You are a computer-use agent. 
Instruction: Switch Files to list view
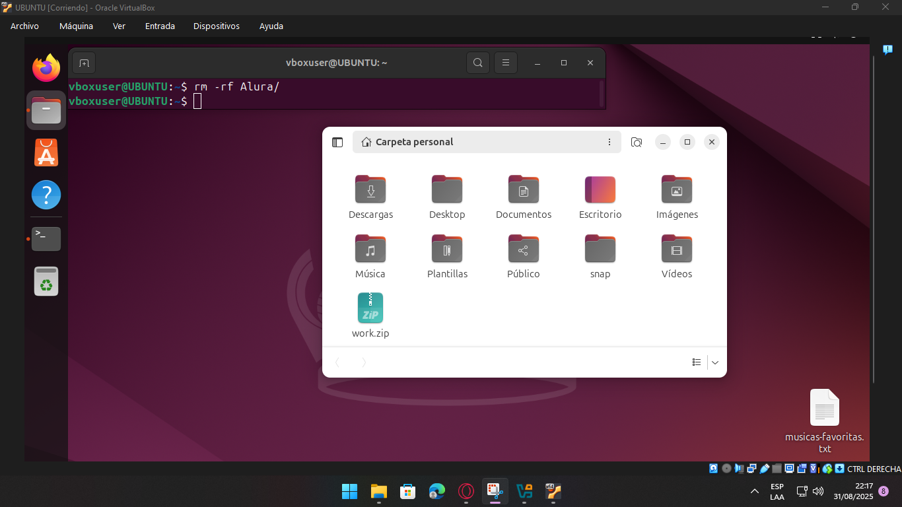(x=696, y=362)
